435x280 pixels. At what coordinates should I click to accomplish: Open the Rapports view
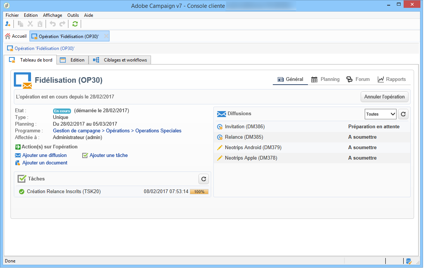(391, 79)
